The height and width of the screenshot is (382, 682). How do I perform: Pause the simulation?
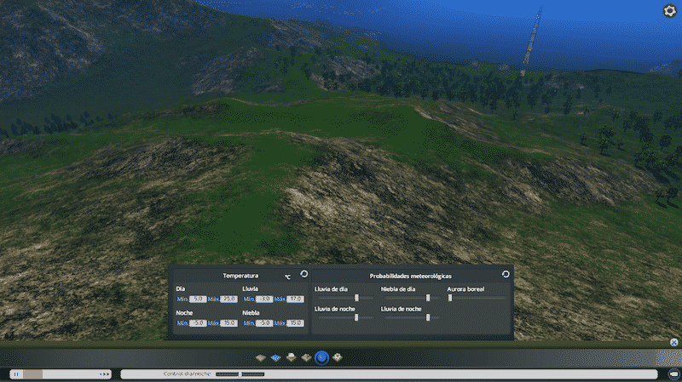[15, 373]
